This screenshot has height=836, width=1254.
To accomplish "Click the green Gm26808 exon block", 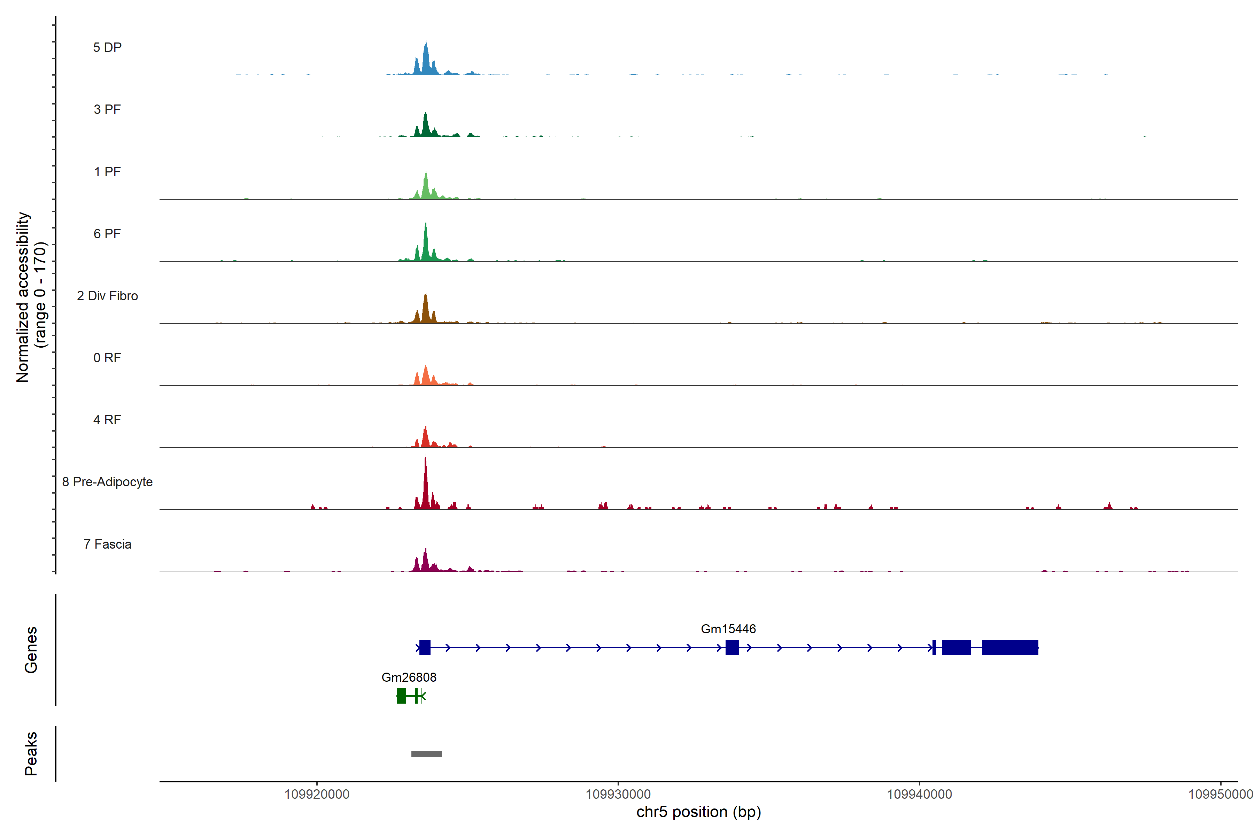I will 402,696.
